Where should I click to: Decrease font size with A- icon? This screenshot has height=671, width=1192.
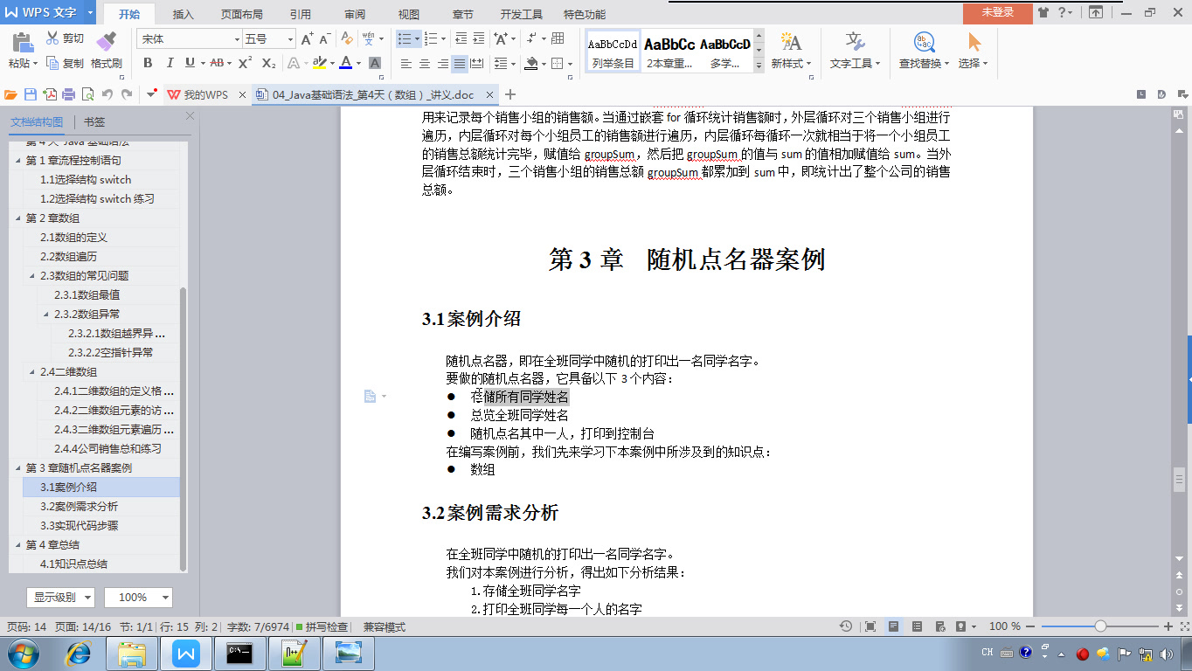coord(325,38)
